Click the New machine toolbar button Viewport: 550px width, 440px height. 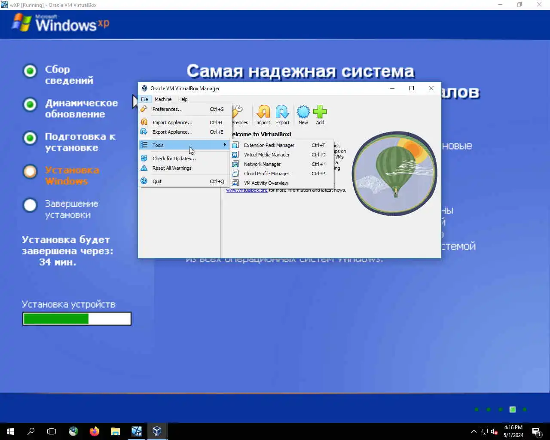point(303,115)
